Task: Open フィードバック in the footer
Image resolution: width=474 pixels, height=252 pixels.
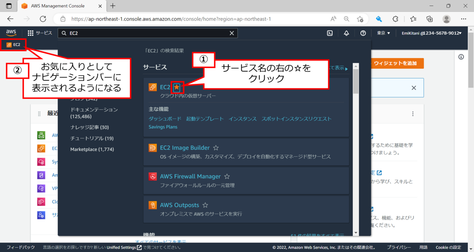Action: pos(21,247)
